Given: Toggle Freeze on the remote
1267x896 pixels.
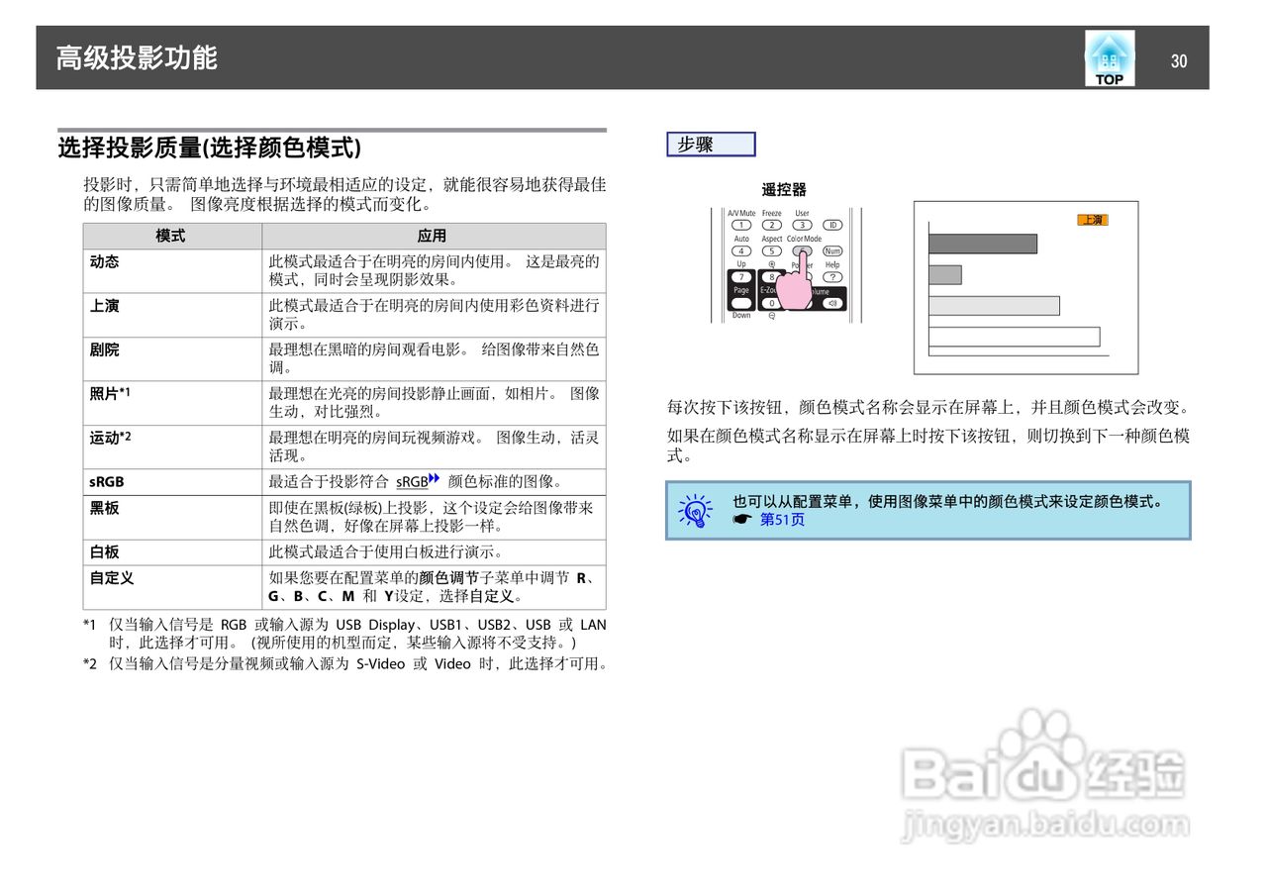Looking at the screenshot, I should (772, 225).
